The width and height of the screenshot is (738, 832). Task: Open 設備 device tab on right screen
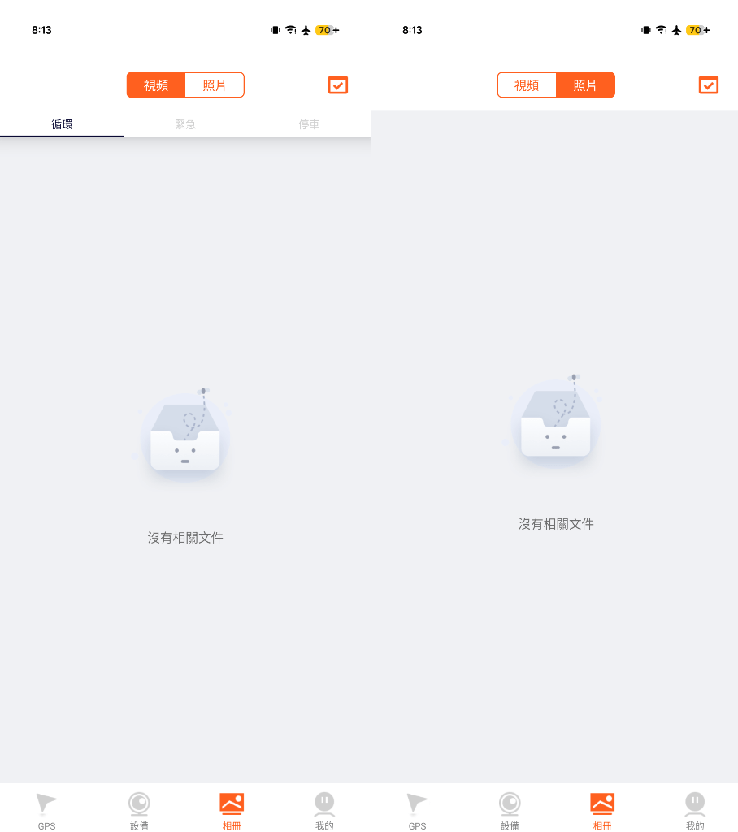(x=510, y=811)
